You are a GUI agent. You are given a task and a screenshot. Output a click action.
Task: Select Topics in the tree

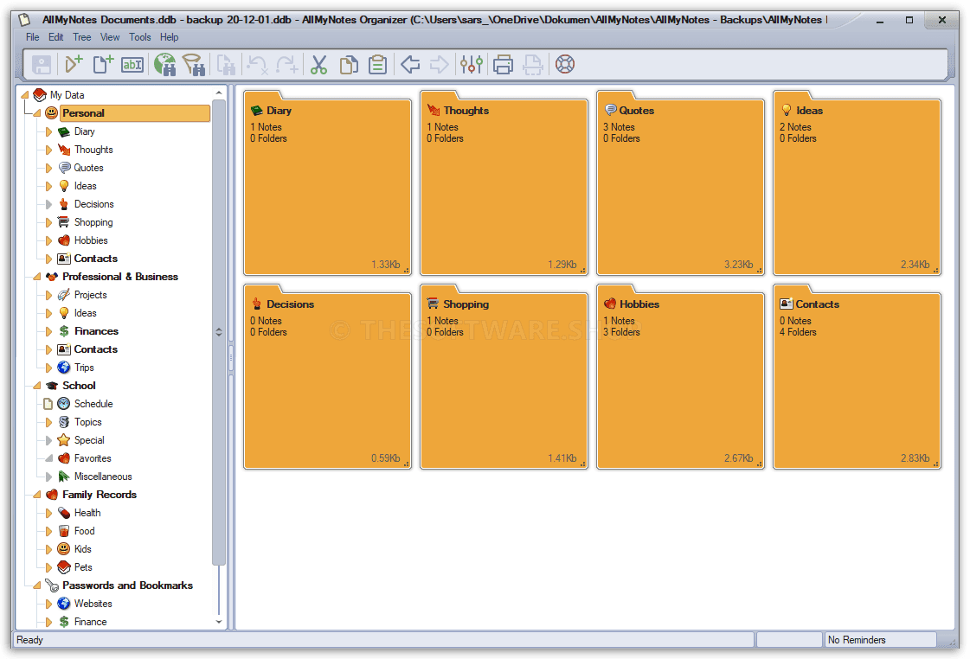coord(88,422)
